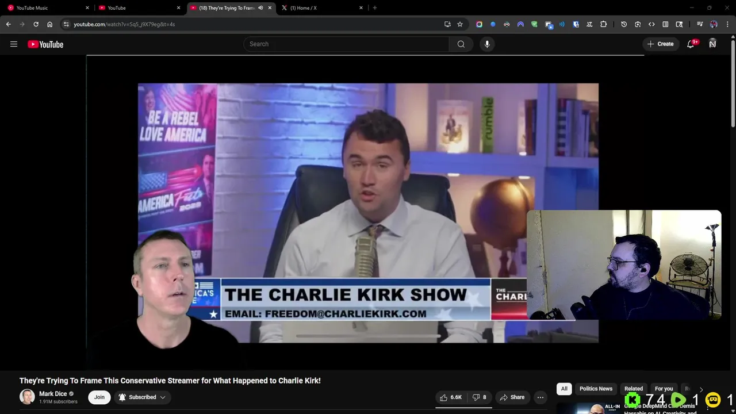
Task: Click the address bar URL
Action: [124, 24]
